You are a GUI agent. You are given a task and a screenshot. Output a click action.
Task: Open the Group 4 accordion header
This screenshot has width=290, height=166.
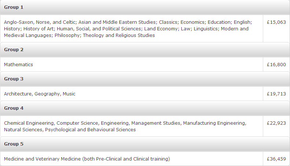145,108
